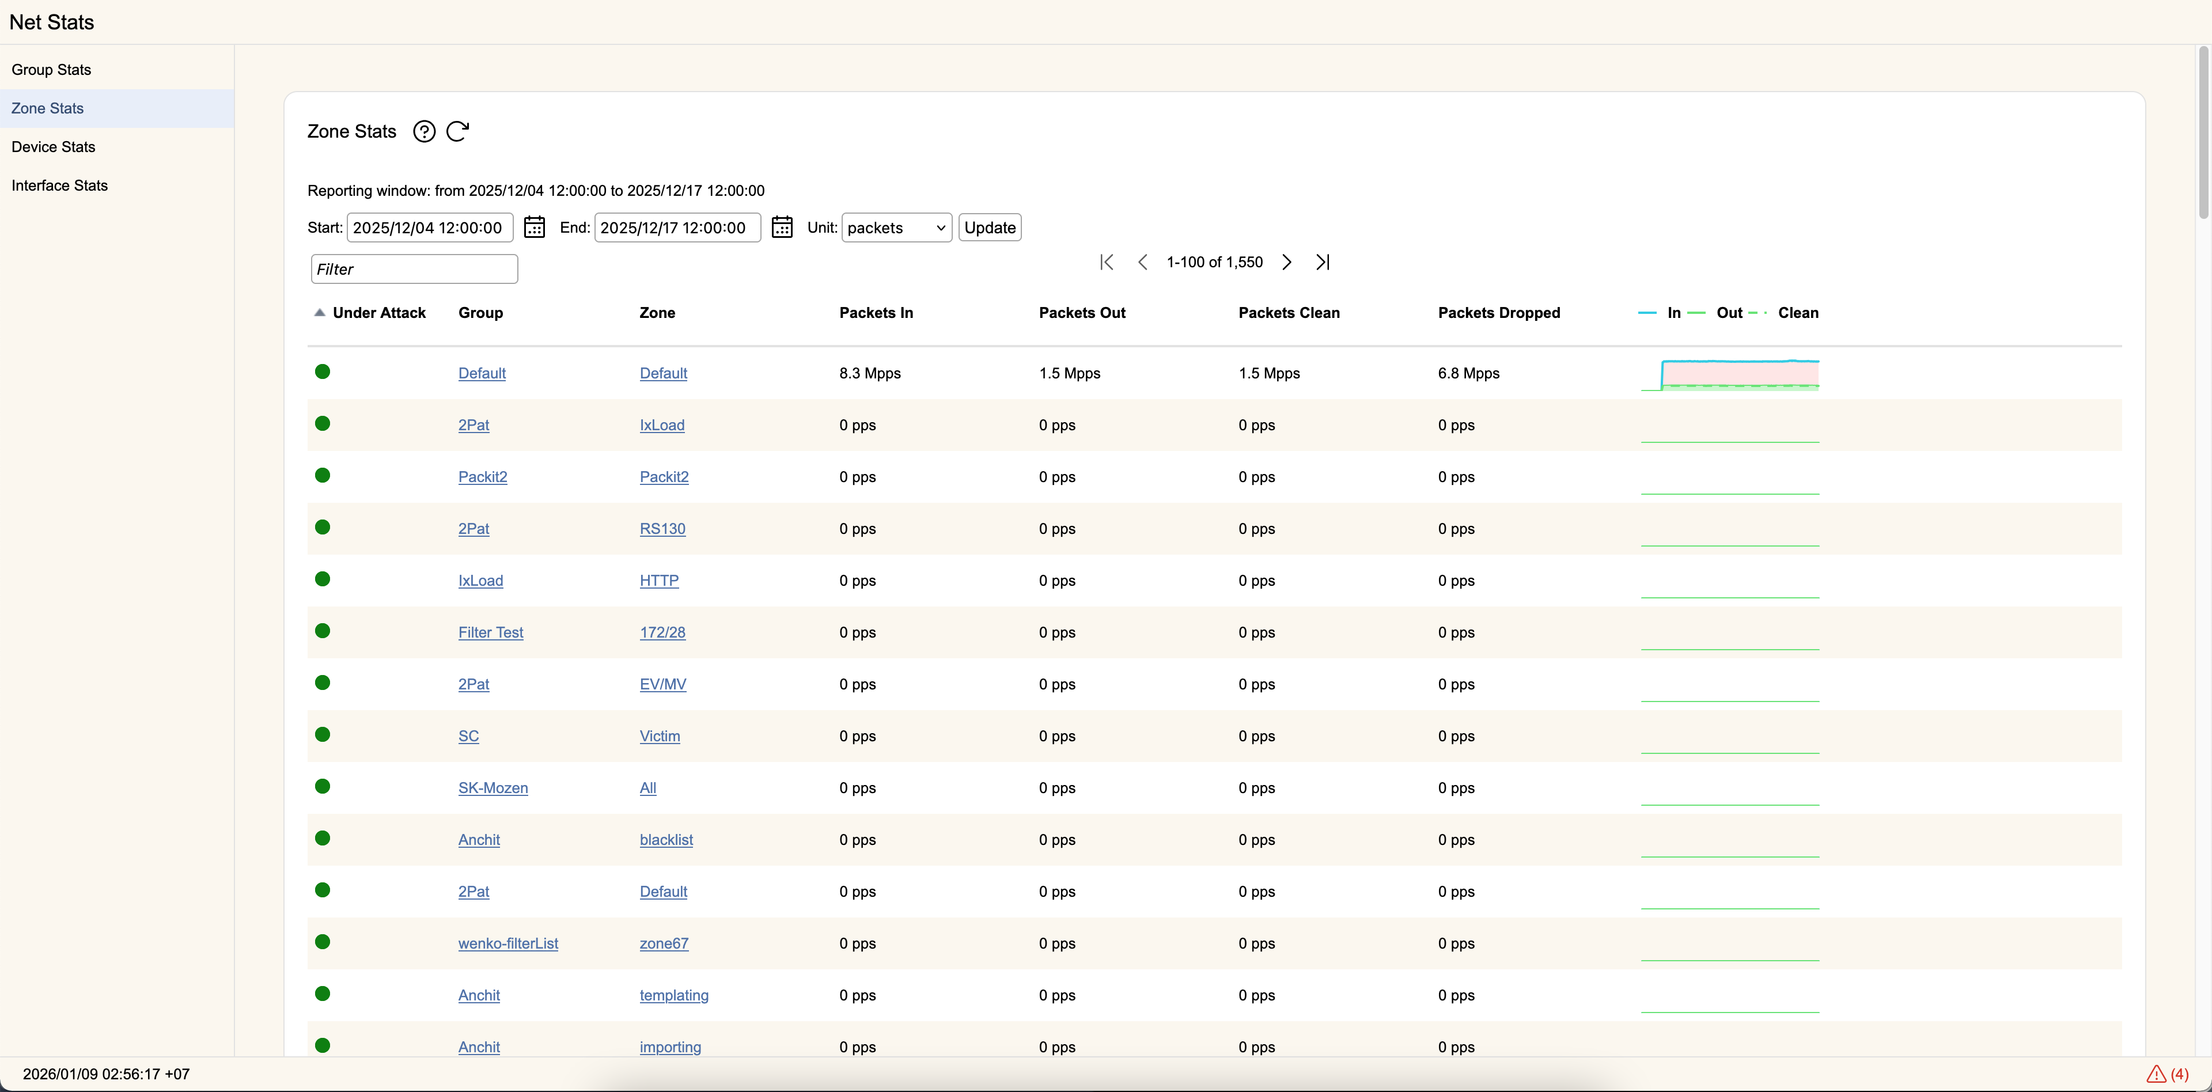Open the templating zone link

tap(673, 995)
